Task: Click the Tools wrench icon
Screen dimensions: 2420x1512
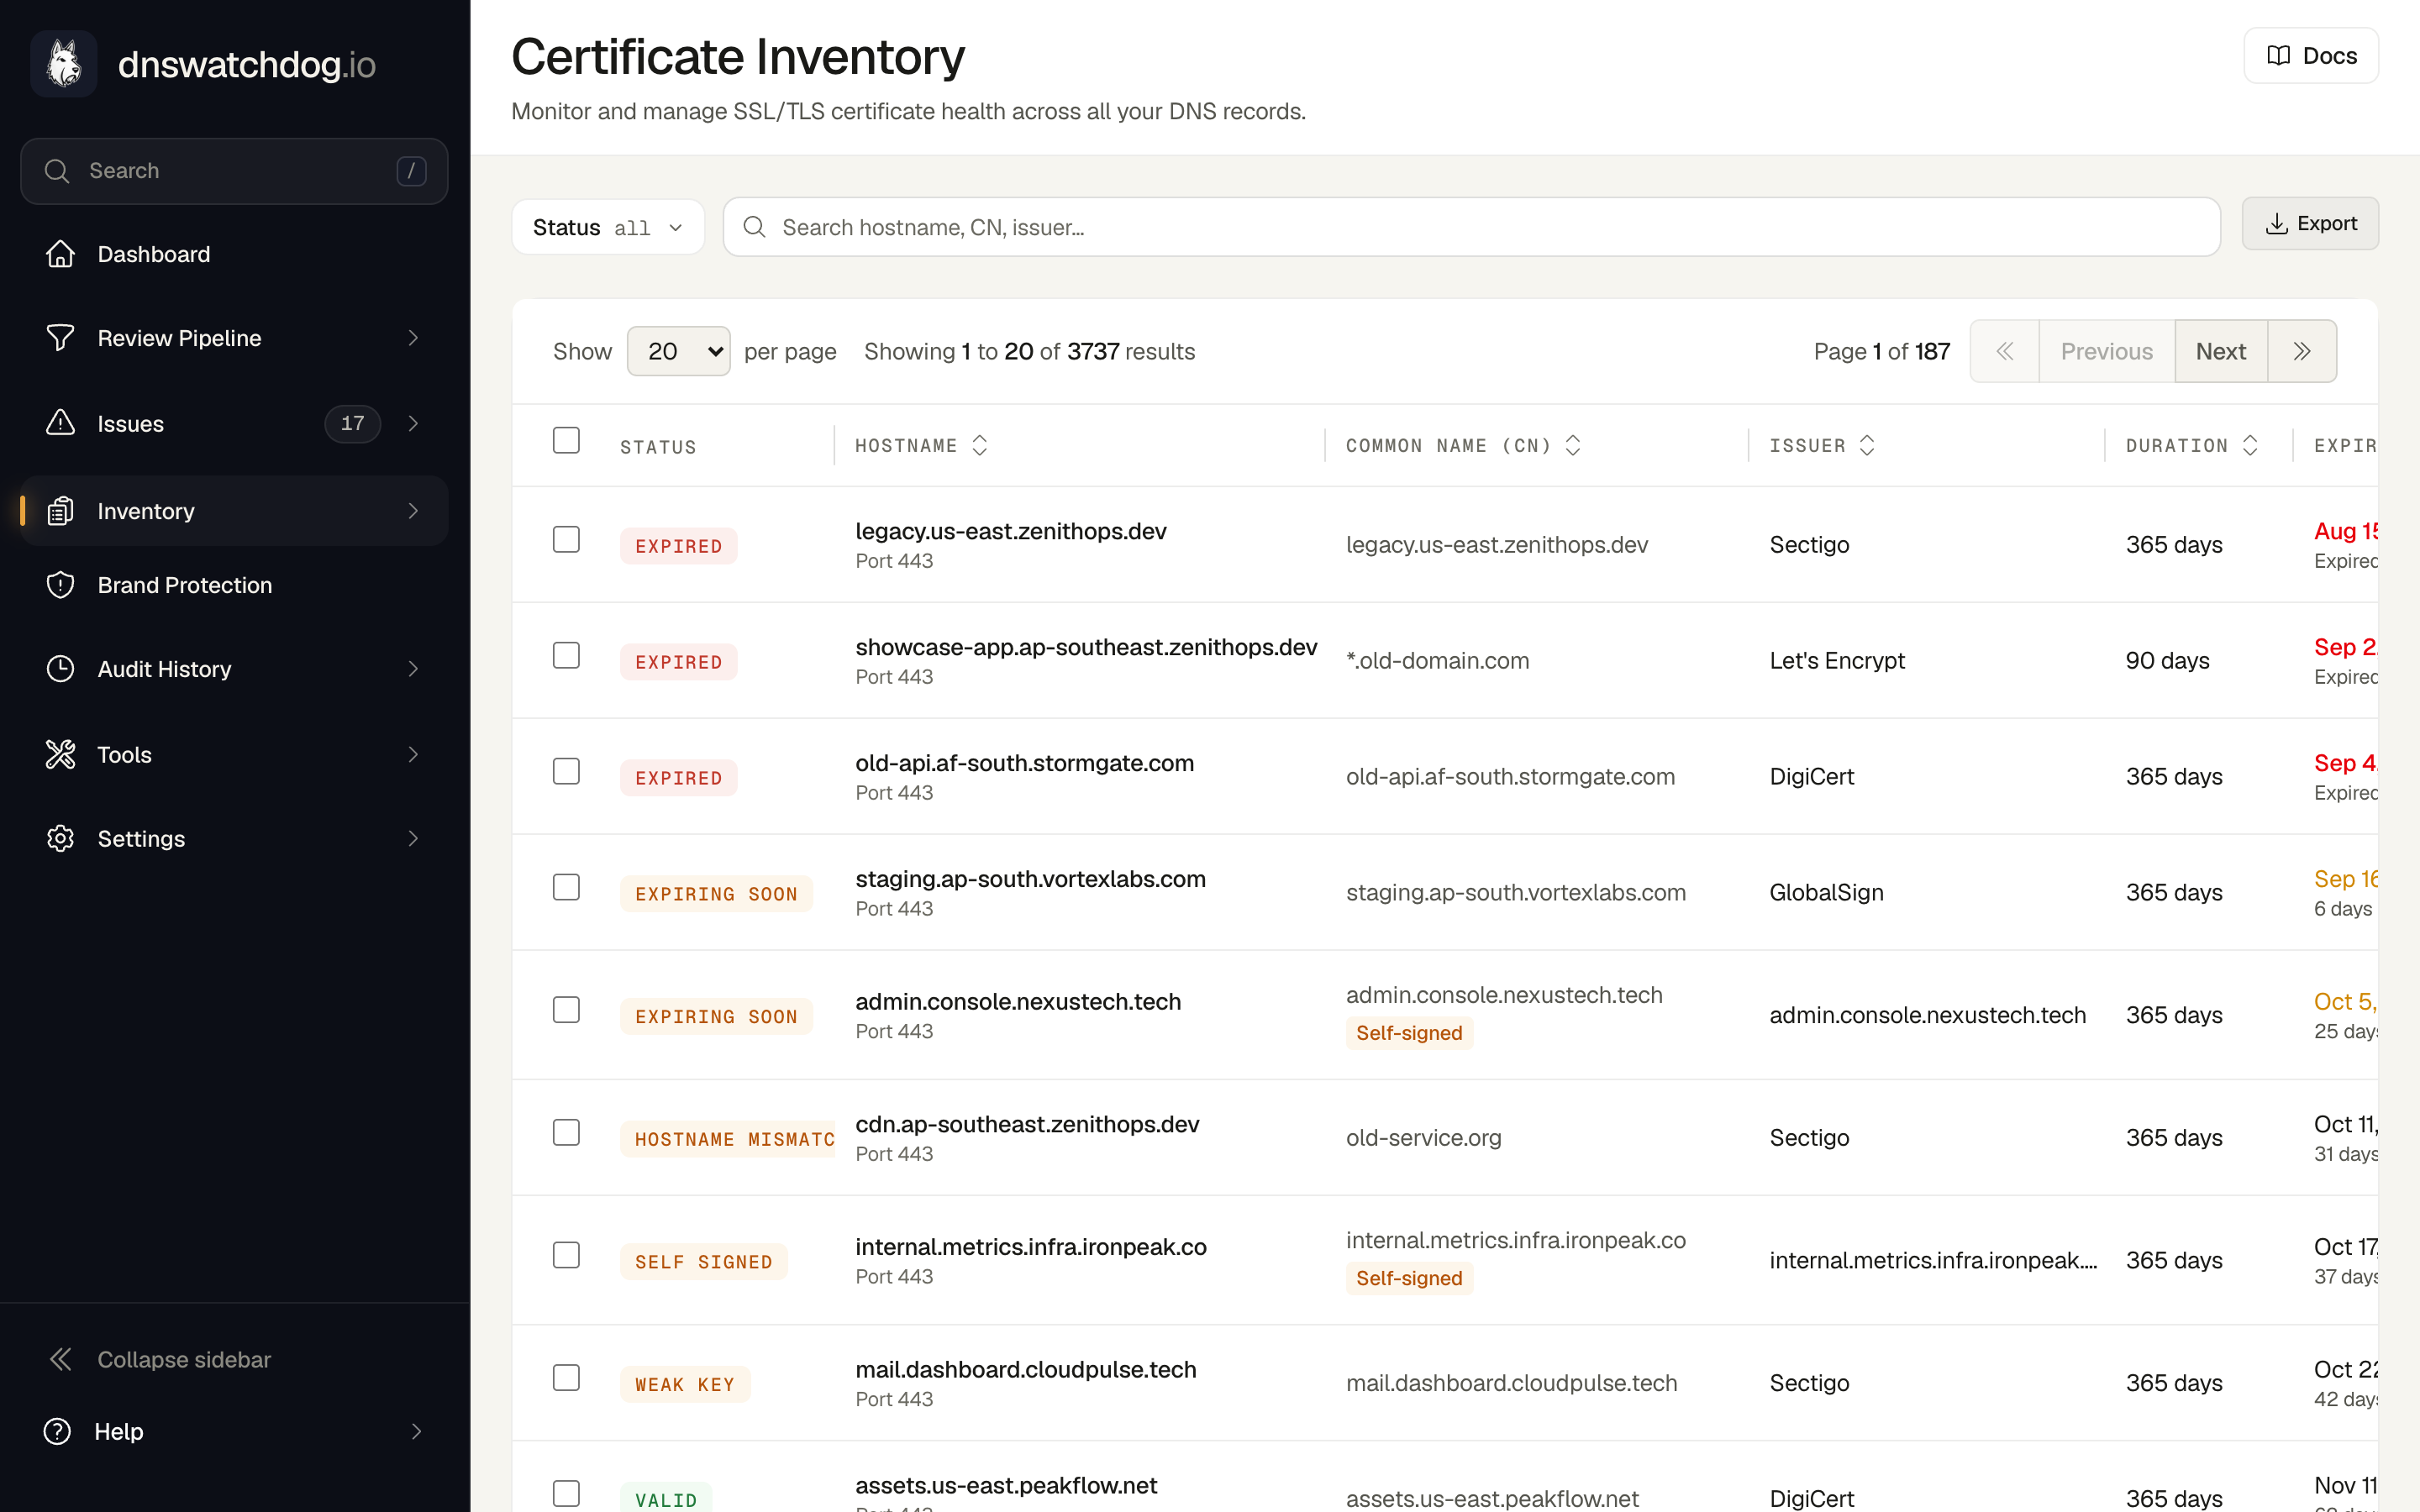Action: (60, 754)
